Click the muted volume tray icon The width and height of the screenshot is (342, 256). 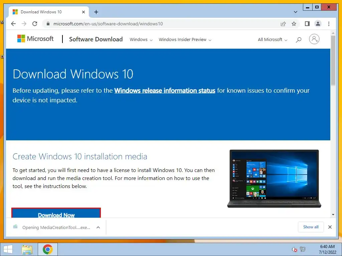point(295,249)
